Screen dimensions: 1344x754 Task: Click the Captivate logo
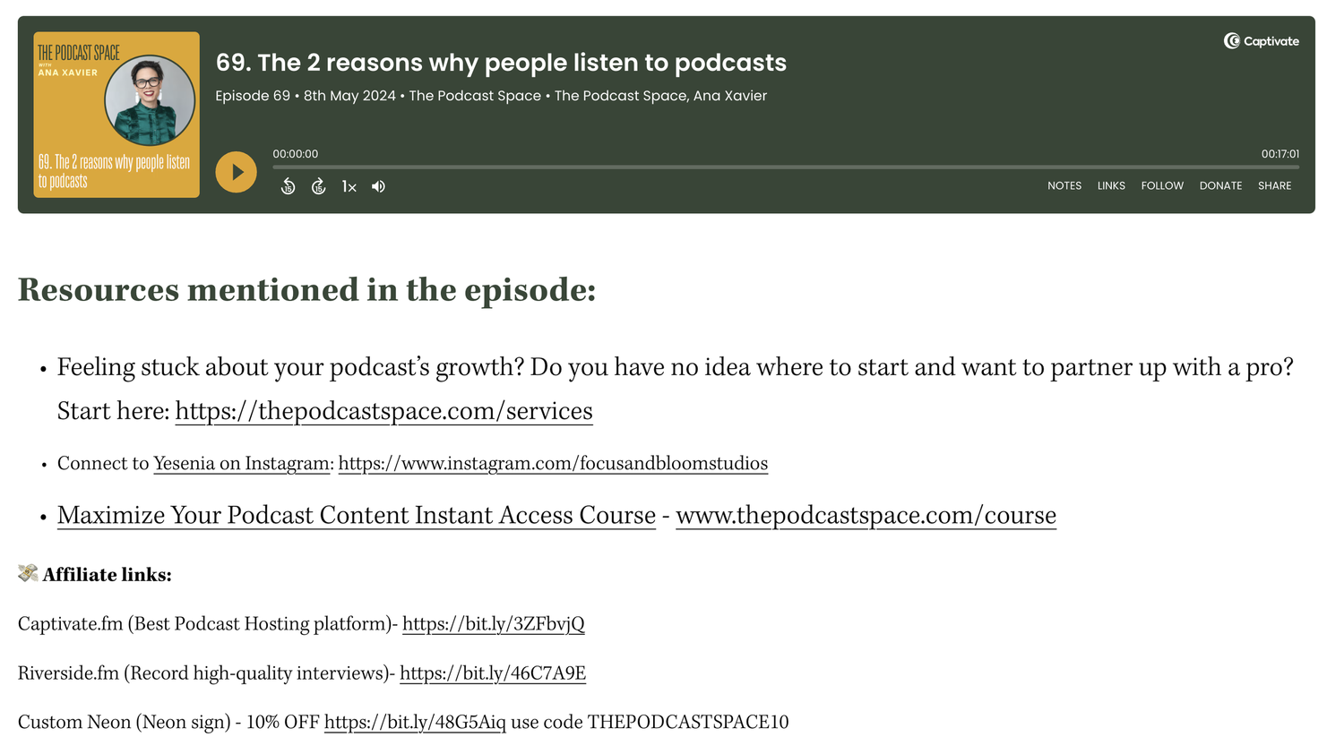pyautogui.click(x=1260, y=40)
